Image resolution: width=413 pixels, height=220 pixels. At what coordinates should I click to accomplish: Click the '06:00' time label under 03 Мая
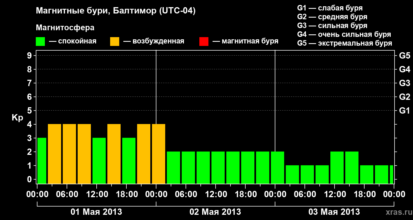coord(305,194)
